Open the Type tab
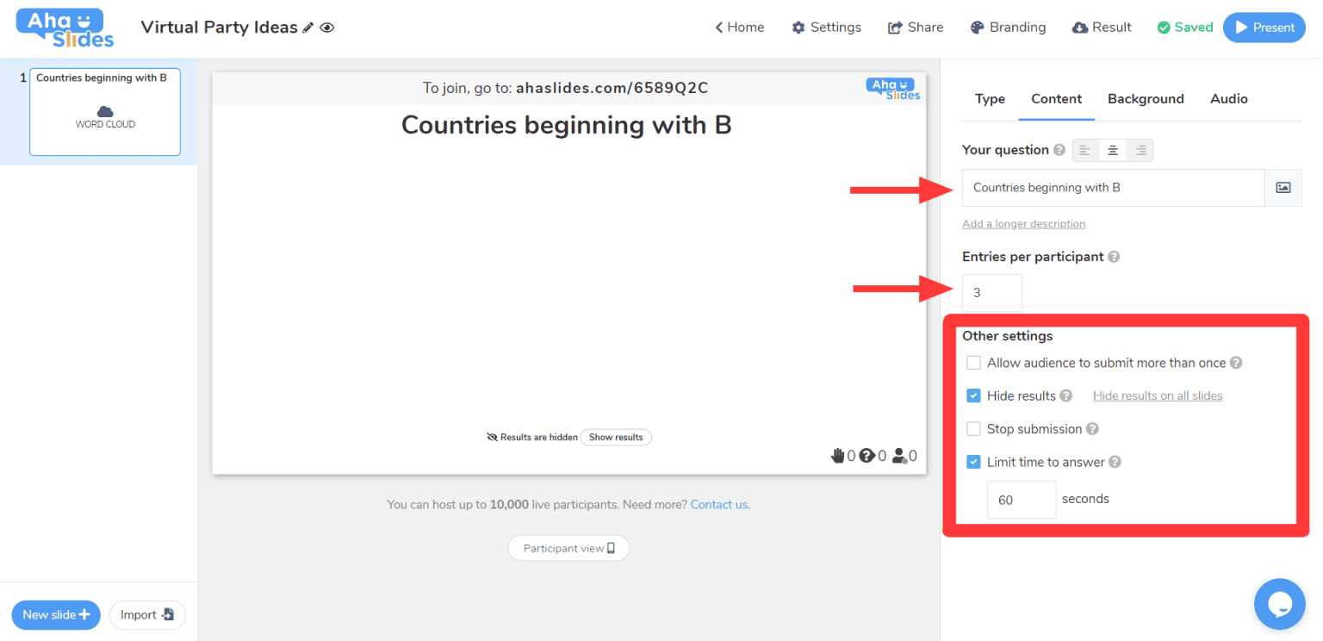Image resolution: width=1323 pixels, height=641 pixels. tap(990, 99)
